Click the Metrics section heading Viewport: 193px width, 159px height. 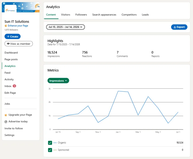pyautogui.click(x=53, y=70)
